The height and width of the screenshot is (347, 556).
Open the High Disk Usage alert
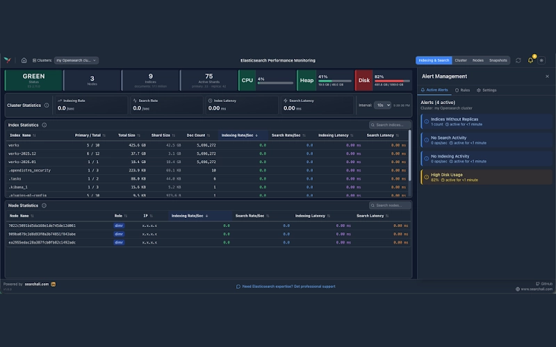[x=486, y=177]
